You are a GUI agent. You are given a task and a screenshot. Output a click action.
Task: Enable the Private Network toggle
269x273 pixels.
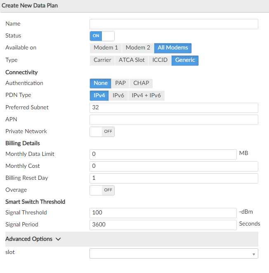tap(102, 132)
